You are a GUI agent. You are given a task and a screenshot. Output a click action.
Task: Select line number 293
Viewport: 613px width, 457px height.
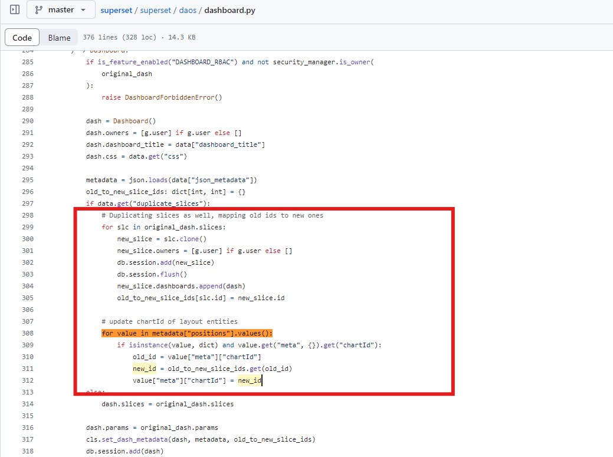pyautogui.click(x=28, y=156)
